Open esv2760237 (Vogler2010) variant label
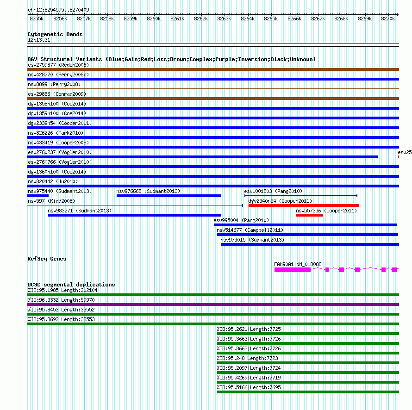The image size is (412, 410). [60, 152]
